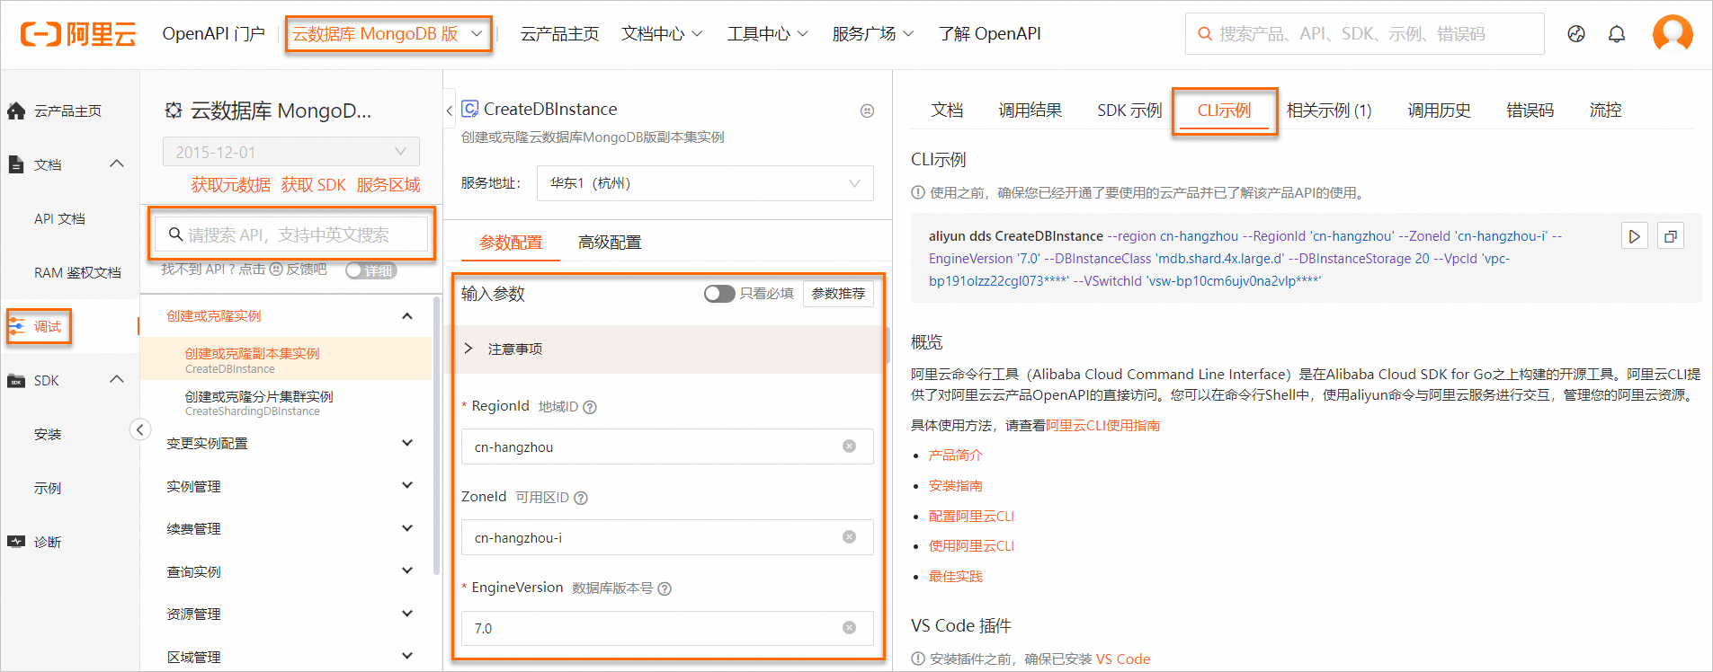Open 了解 OpenAPI in top navigation
Screen dimensions: 1713x672
[x=989, y=34]
